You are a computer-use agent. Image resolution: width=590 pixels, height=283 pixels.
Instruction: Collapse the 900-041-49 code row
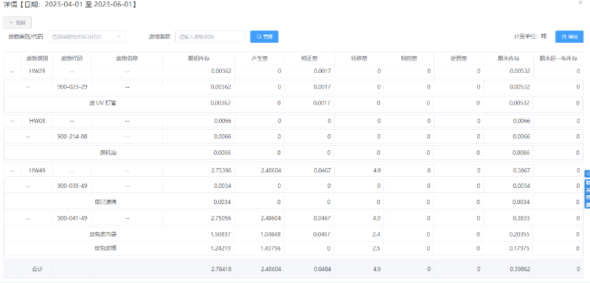[28, 218]
